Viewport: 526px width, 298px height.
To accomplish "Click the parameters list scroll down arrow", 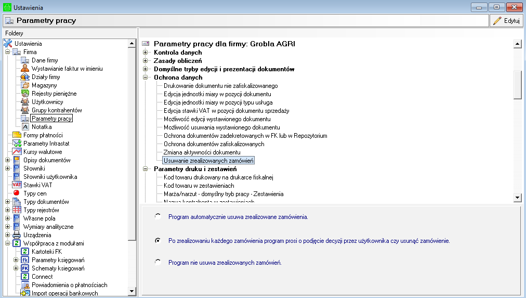I will [517, 198].
